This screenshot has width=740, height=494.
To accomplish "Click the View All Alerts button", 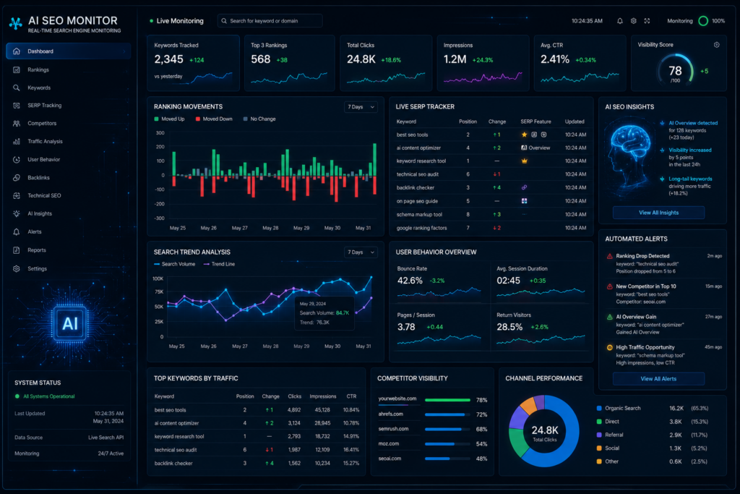I will coord(658,379).
